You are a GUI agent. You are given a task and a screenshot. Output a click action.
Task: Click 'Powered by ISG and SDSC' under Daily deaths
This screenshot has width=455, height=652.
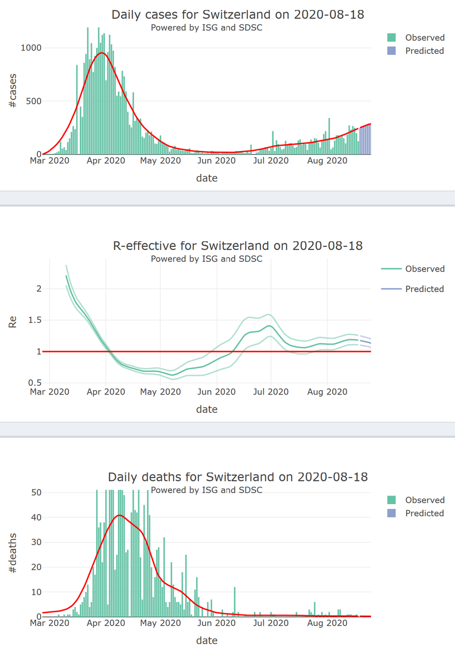pos(206,490)
